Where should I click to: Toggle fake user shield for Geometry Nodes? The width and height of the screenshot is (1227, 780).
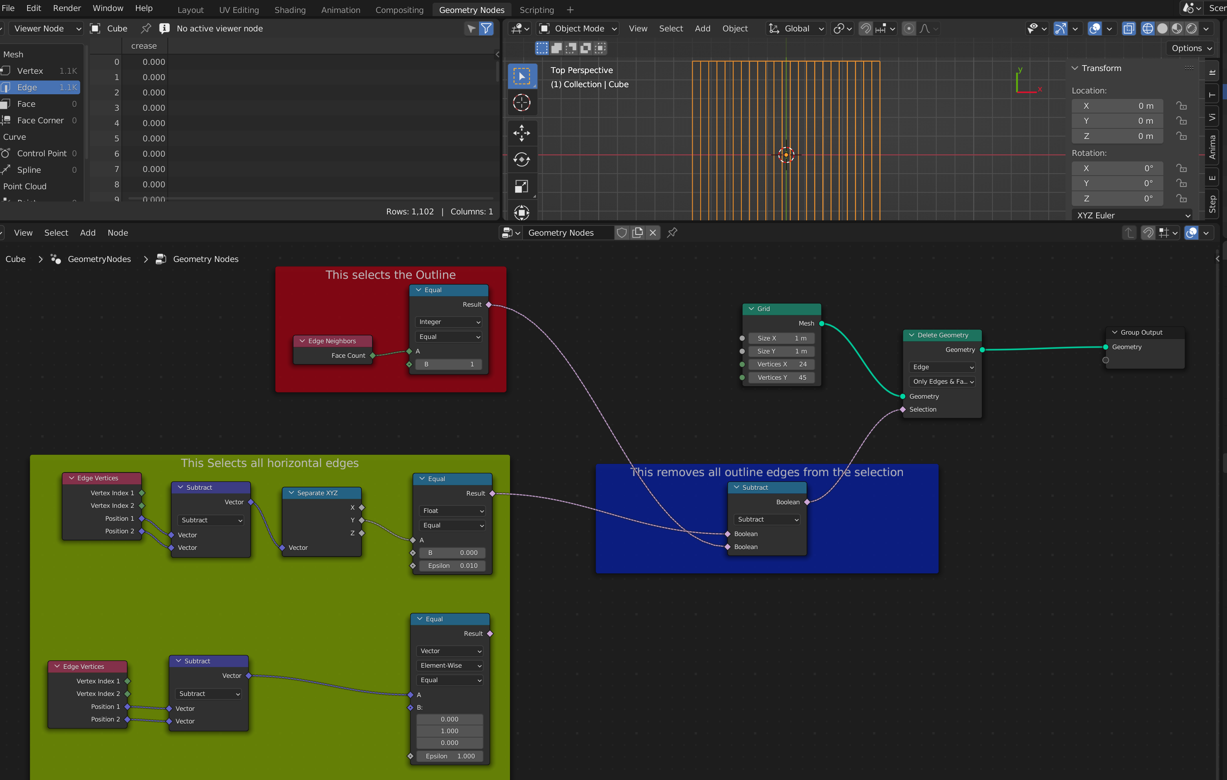click(x=622, y=233)
